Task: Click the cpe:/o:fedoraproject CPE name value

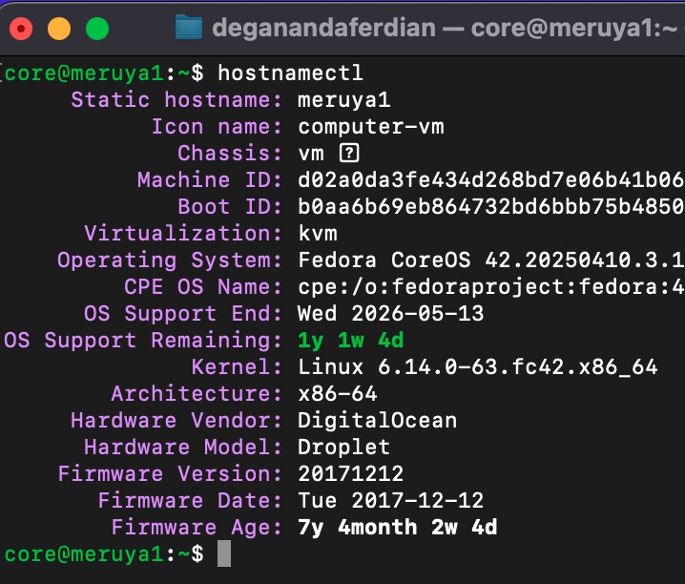Action: tap(491, 287)
